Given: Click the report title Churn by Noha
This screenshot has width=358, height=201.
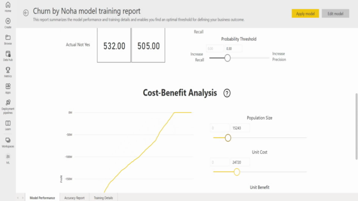Looking at the screenshot, I should [x=87, y=11].
